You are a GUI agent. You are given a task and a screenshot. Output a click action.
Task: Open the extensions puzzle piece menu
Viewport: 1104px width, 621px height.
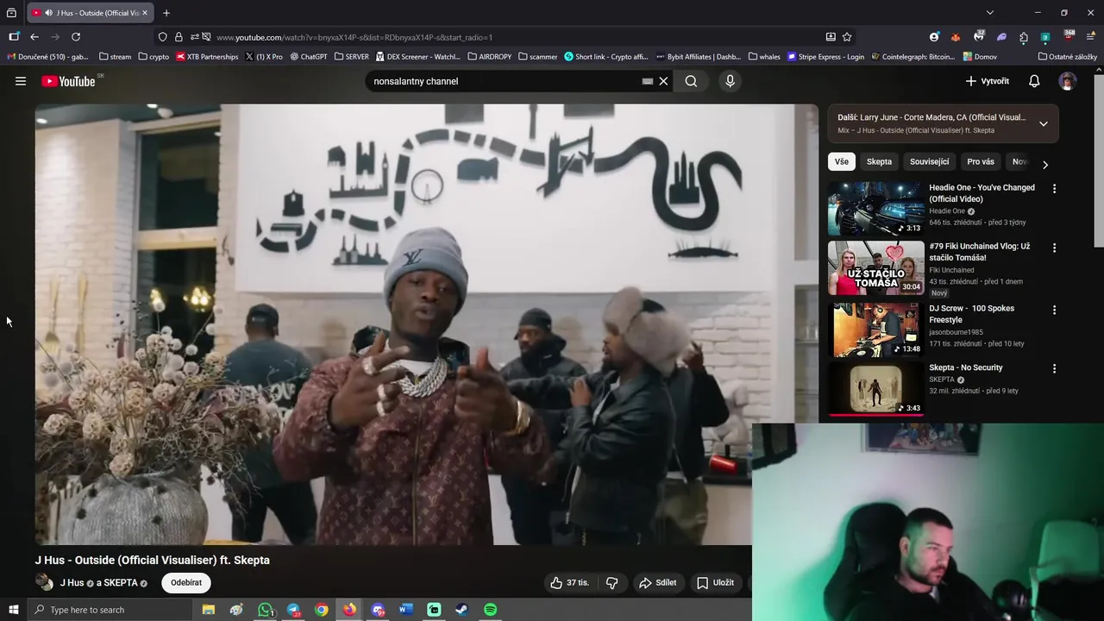pyautogui.click(x=1024, y=37)
